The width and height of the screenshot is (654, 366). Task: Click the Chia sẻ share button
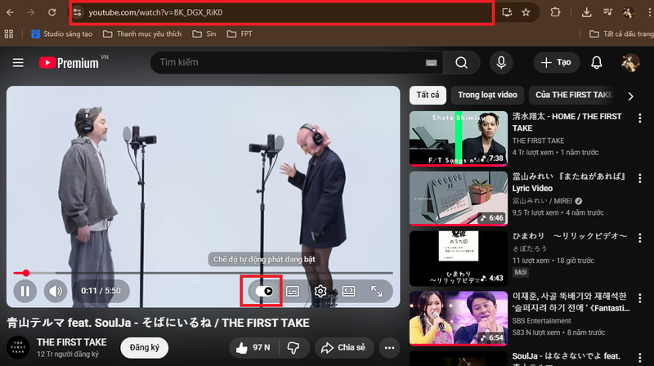coord(344,348)
